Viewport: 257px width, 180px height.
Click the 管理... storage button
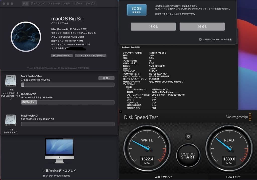(x=106, y=78)
